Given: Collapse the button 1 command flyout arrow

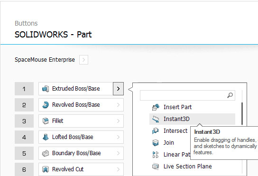Looking at the screenshot, I should click(118, 89).
